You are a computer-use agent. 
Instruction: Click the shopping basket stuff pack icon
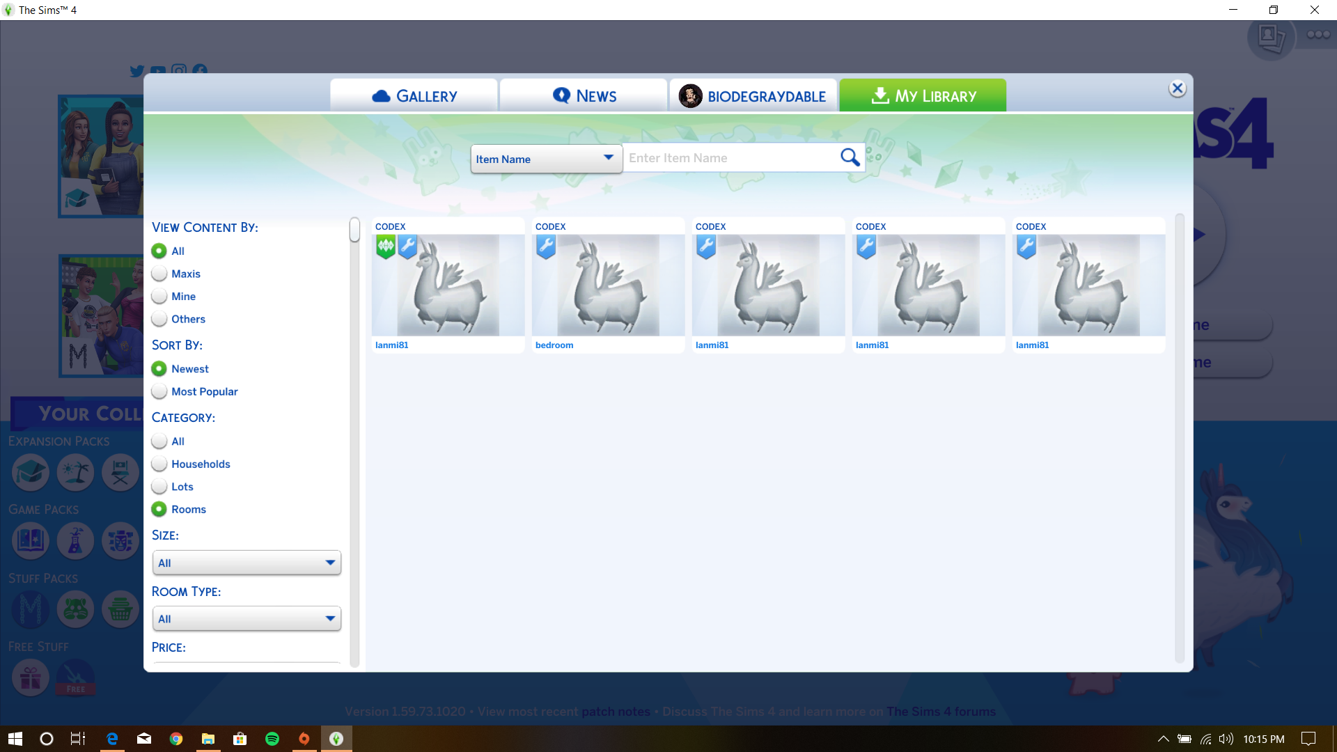120,609
